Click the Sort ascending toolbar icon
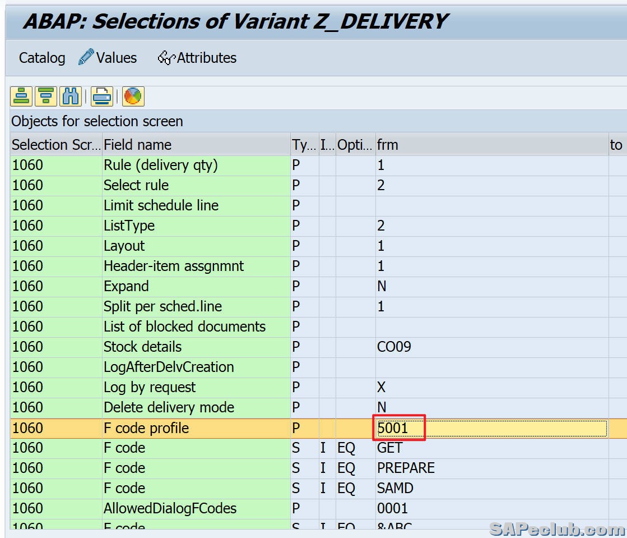Screen dimensions: 627x538 [21, 96]
